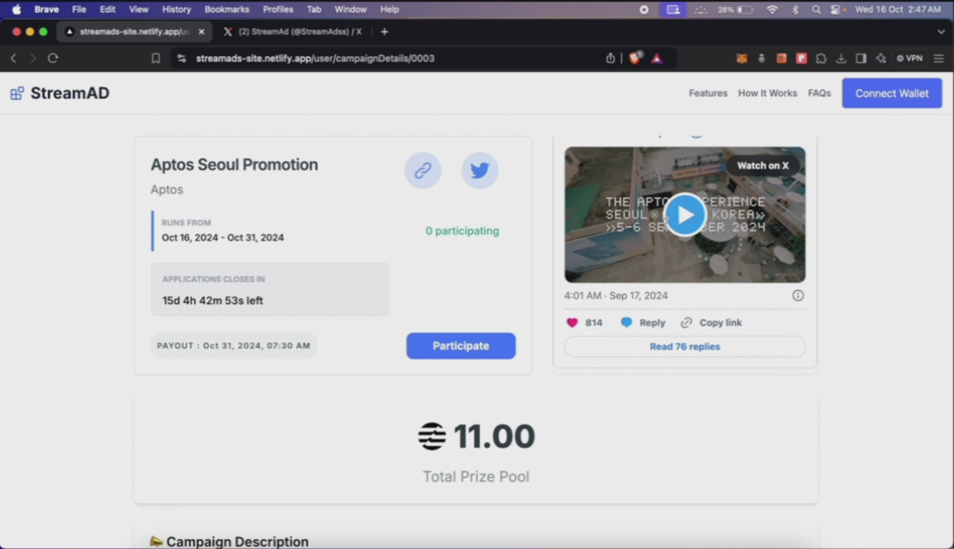
Task: Open Read 76 replies
Action: point(685,347)
